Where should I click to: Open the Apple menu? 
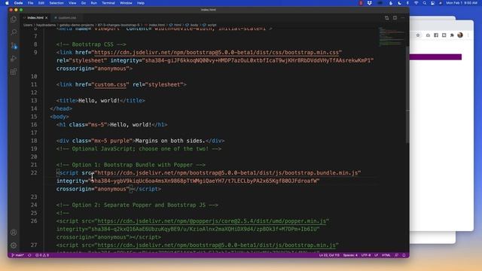7,3
